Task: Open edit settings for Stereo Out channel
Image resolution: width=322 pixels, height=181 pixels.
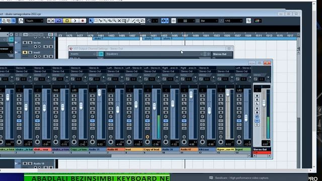Action: point(257,117)
